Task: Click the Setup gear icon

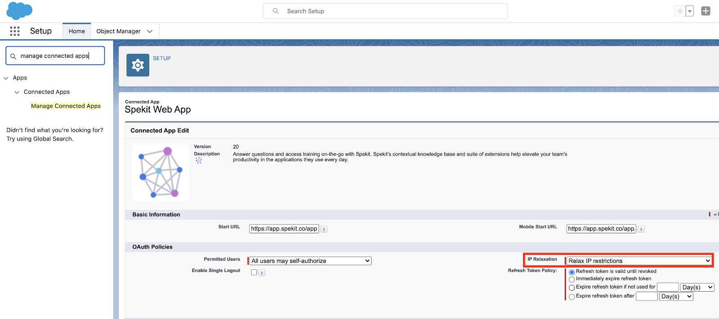Action: point(138,65)
